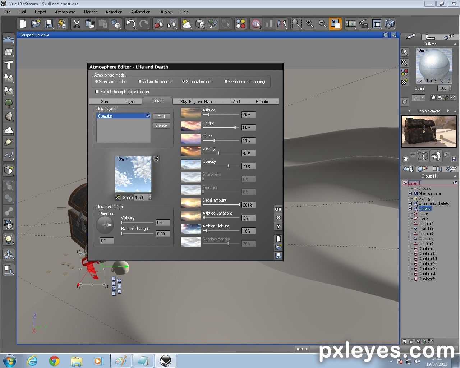Open a scene with the folder icon

[36, 24]
